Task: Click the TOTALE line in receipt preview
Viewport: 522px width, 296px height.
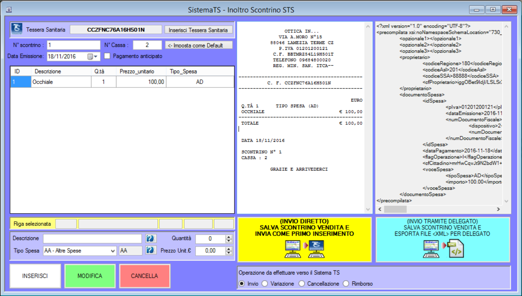Action: pos(302,123)
